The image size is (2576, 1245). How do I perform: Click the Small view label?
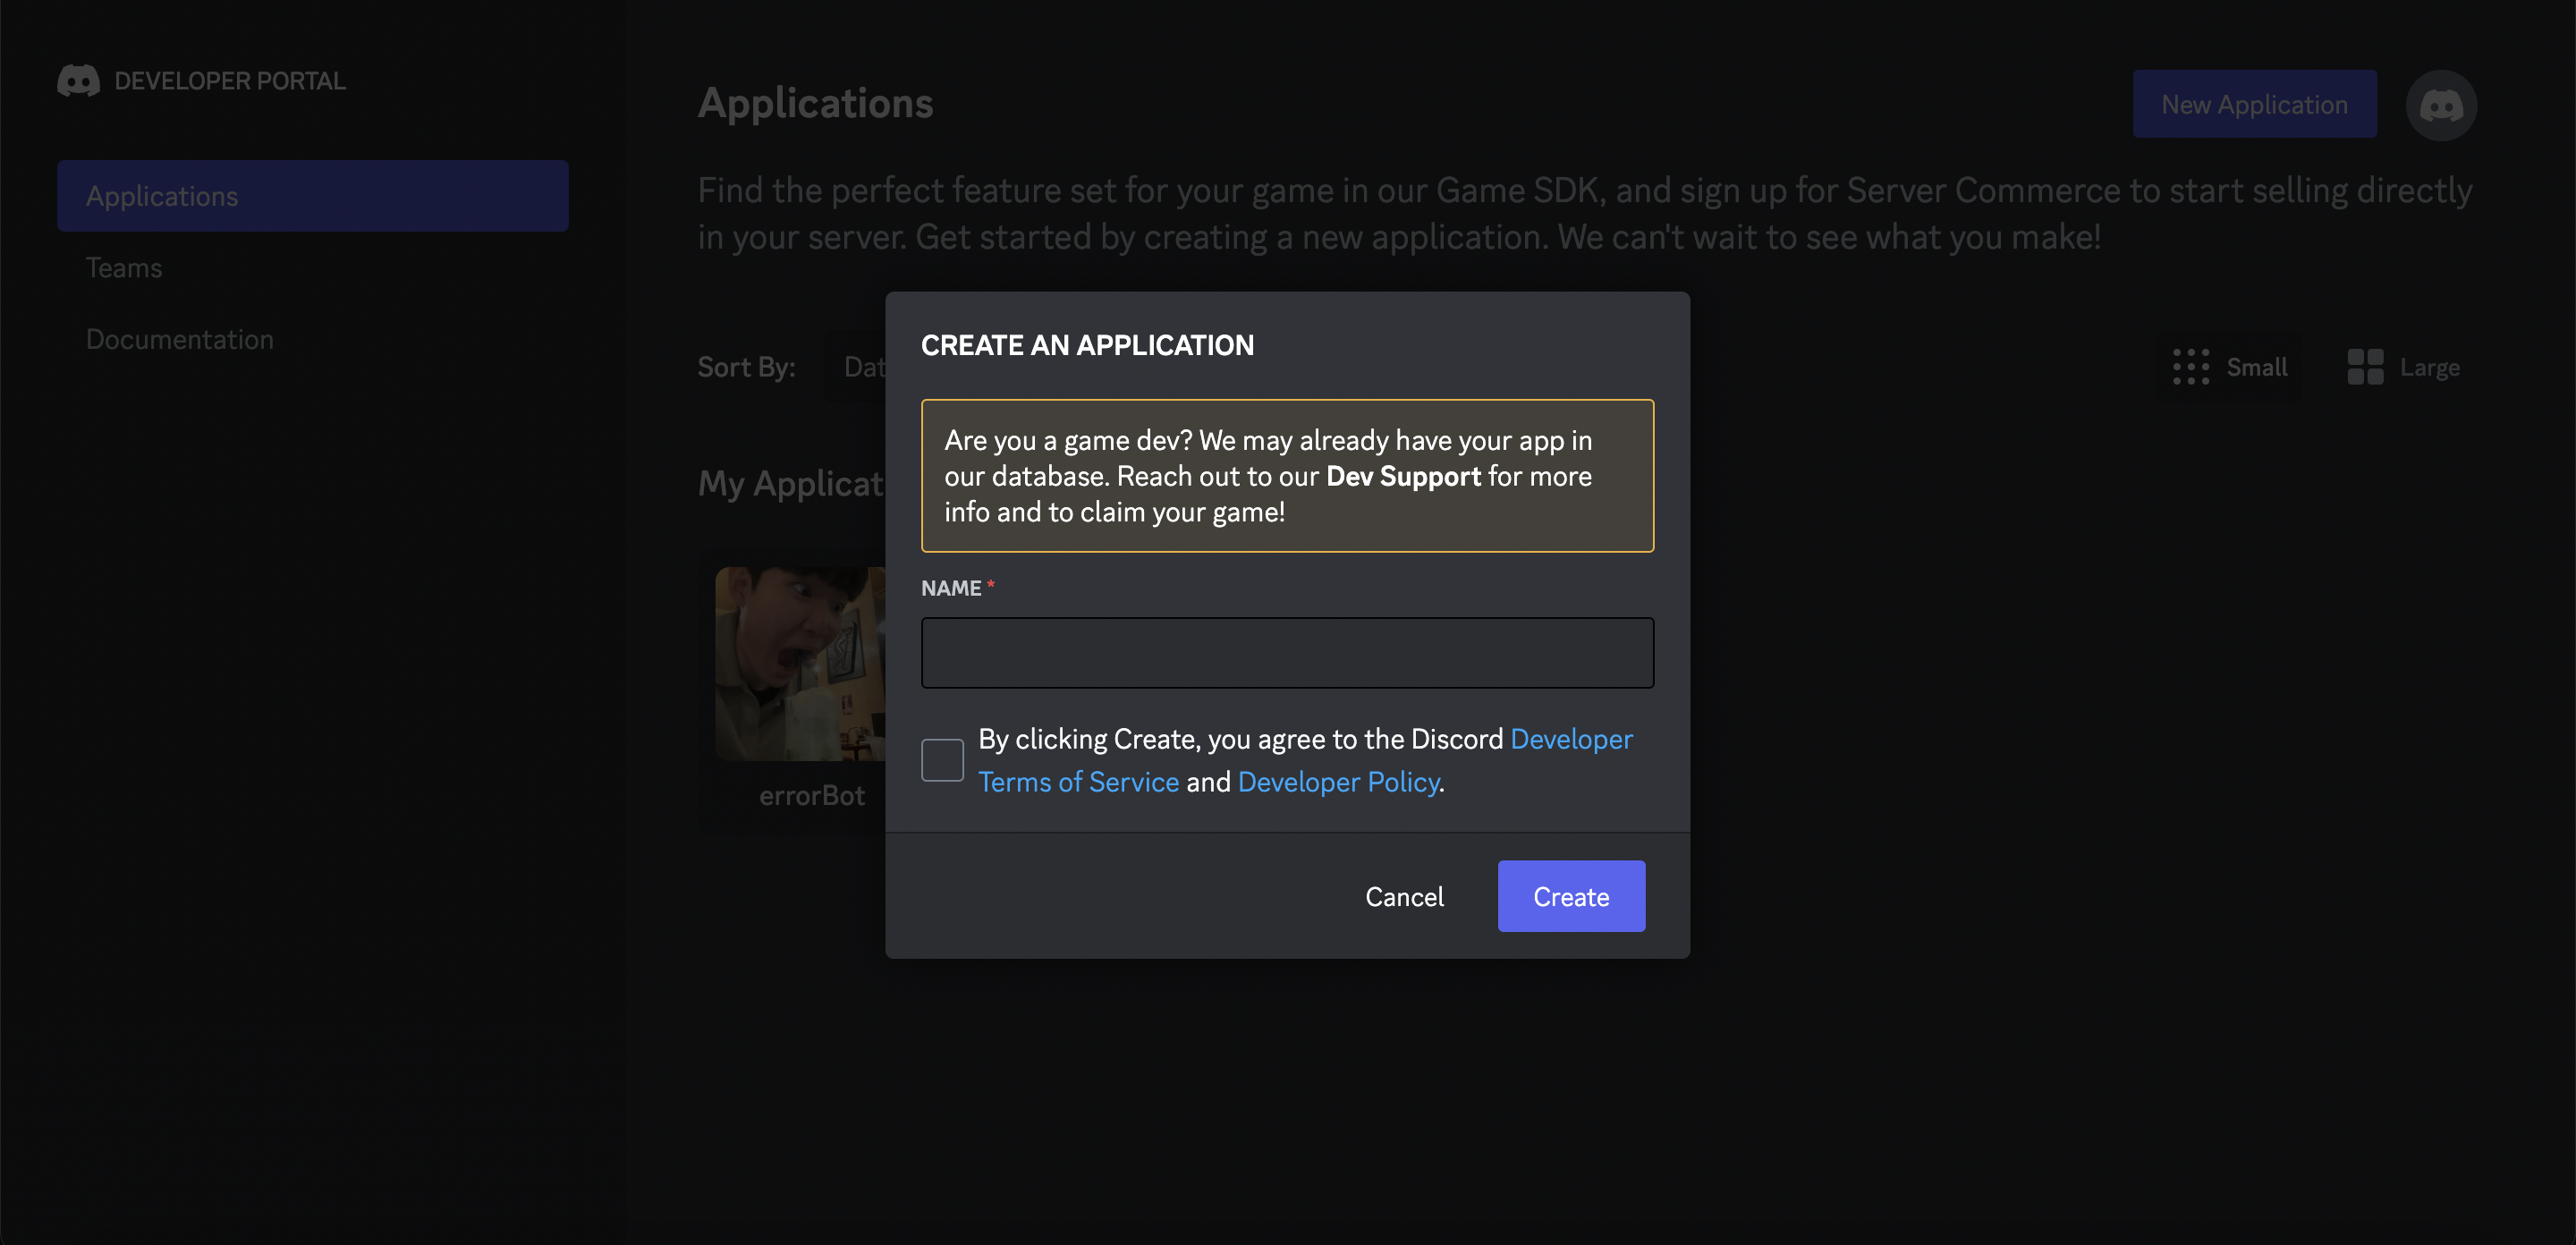click(2256, 367)
